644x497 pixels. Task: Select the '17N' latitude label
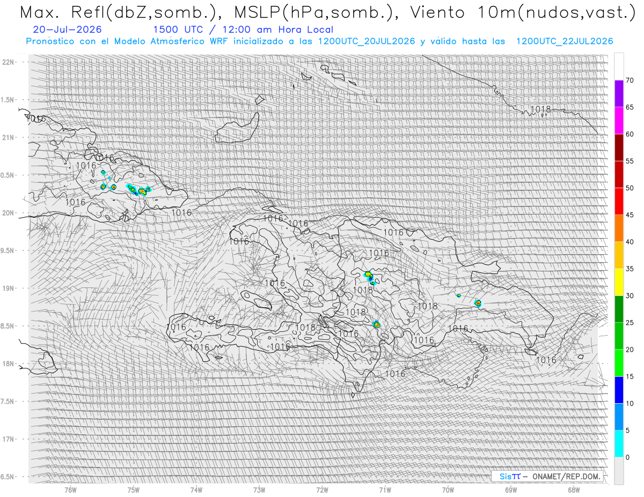click(8, 439)
